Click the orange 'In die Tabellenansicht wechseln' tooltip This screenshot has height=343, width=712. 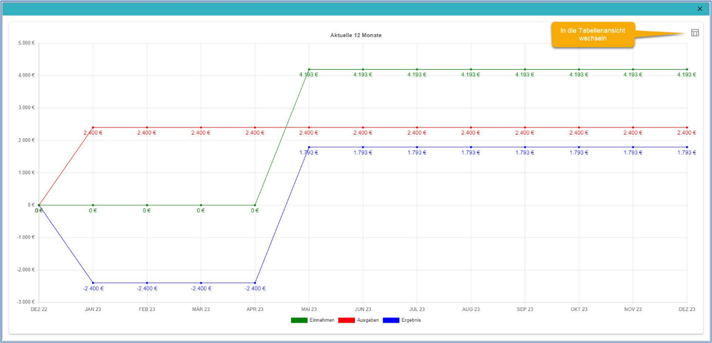click(x=593, y=35)
